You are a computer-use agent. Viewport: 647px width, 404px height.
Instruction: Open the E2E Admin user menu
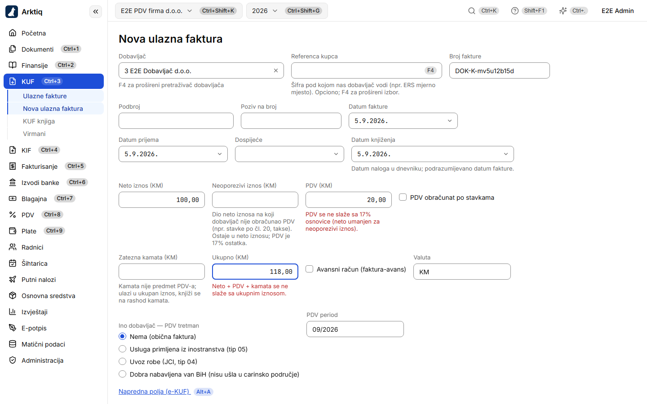pyautogui.click(x=618, y=11)
